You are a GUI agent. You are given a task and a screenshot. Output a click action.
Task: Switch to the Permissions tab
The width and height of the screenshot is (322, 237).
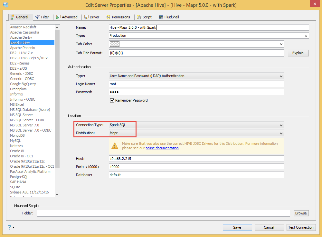click(x=118, y=17)
